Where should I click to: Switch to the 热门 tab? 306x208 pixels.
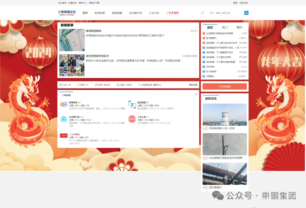pos(225,27)
